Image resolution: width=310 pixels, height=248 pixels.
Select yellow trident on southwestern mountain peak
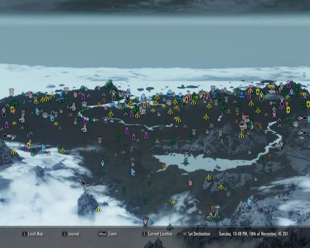pyautogui.click(x=98, y=209)
